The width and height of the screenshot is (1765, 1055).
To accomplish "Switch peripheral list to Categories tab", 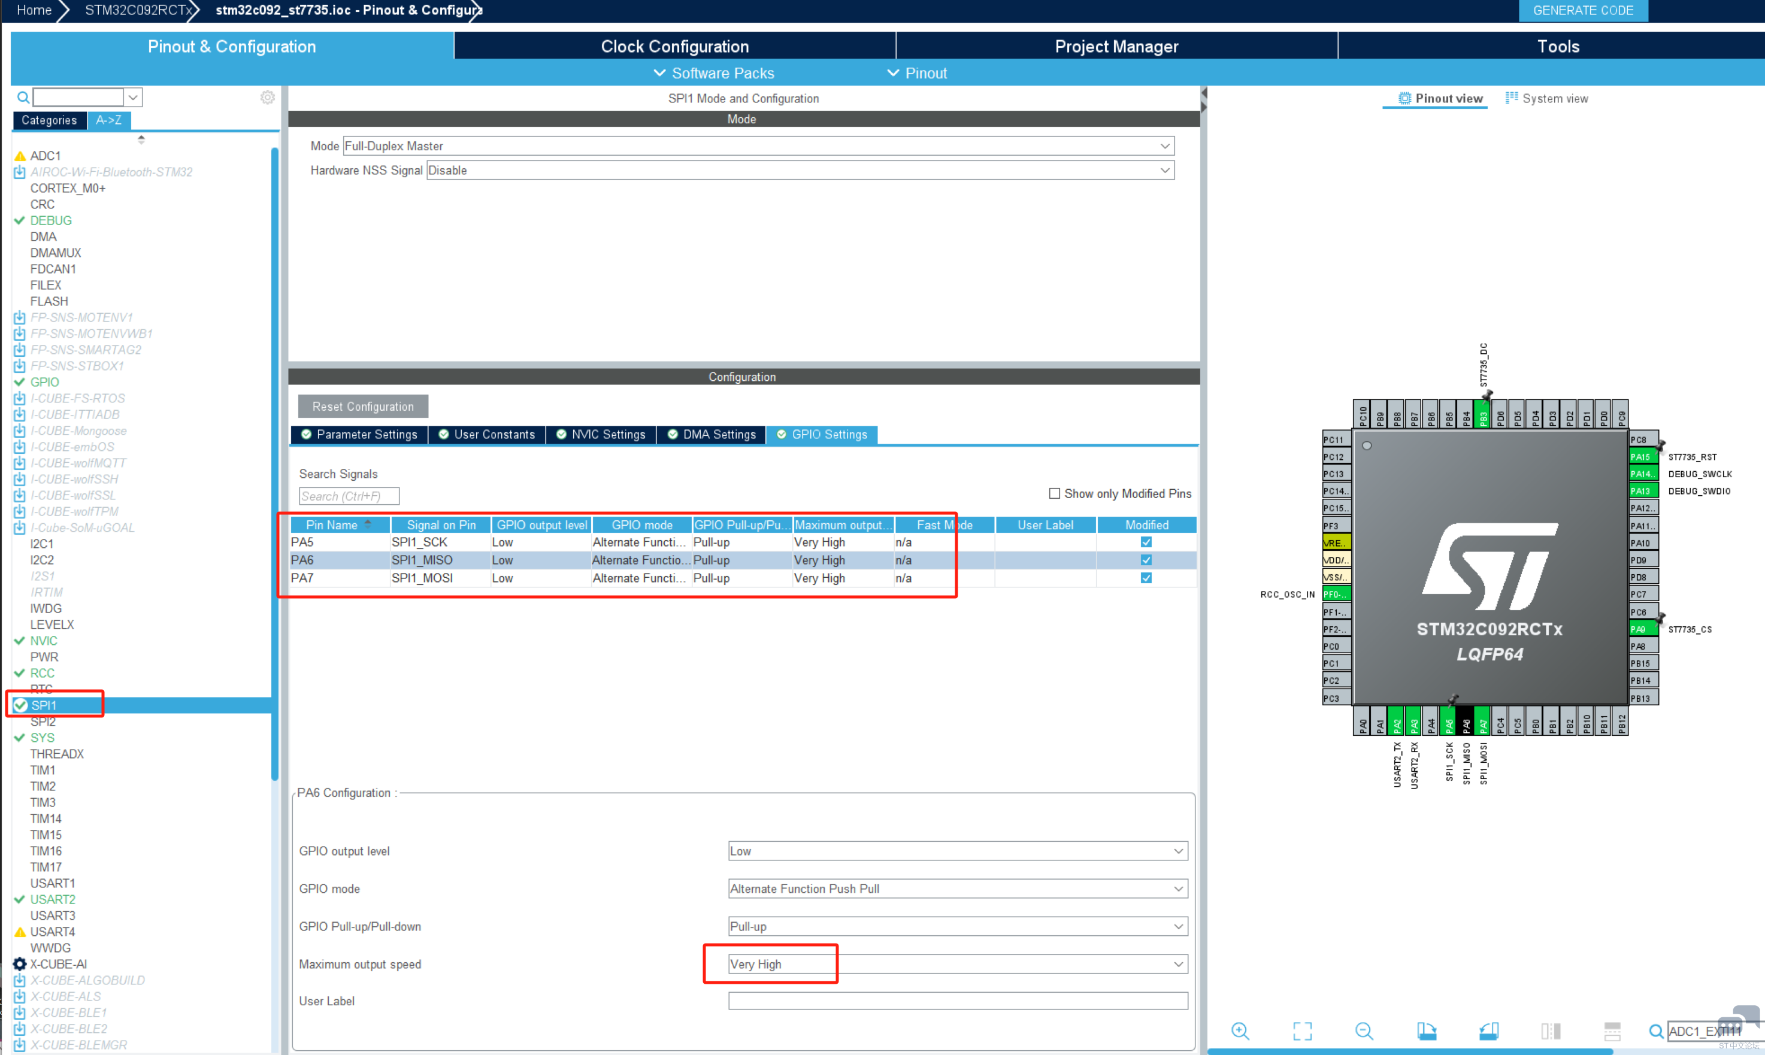I will [x=49, y=120].
